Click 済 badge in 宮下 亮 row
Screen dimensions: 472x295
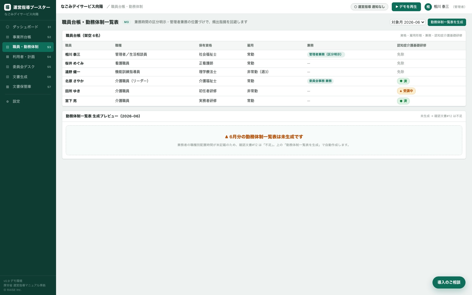click(x=403, y=101)
